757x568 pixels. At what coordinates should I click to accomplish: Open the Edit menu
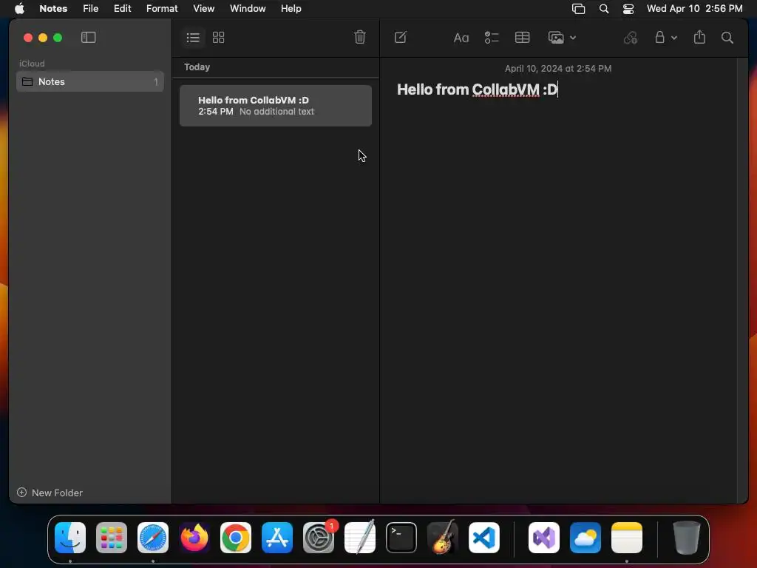(122, 8)
